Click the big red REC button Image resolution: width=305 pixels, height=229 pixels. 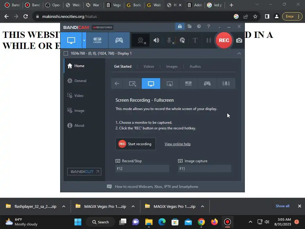point(224,40)
